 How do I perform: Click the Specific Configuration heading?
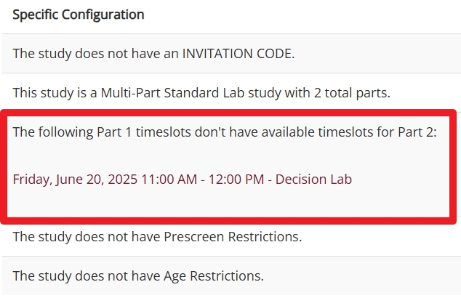[79, 15]
